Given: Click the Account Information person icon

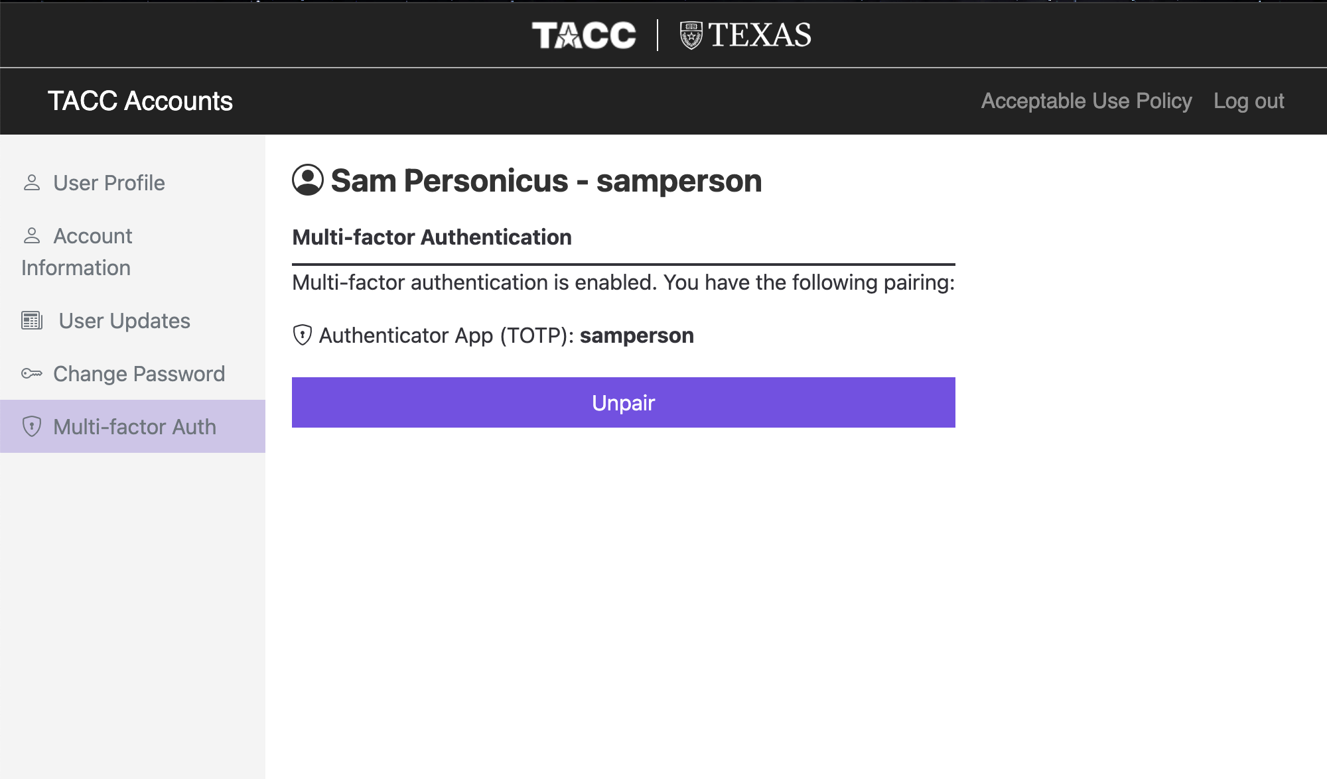Looking at the screenshot, I should (x=32, y=236).
